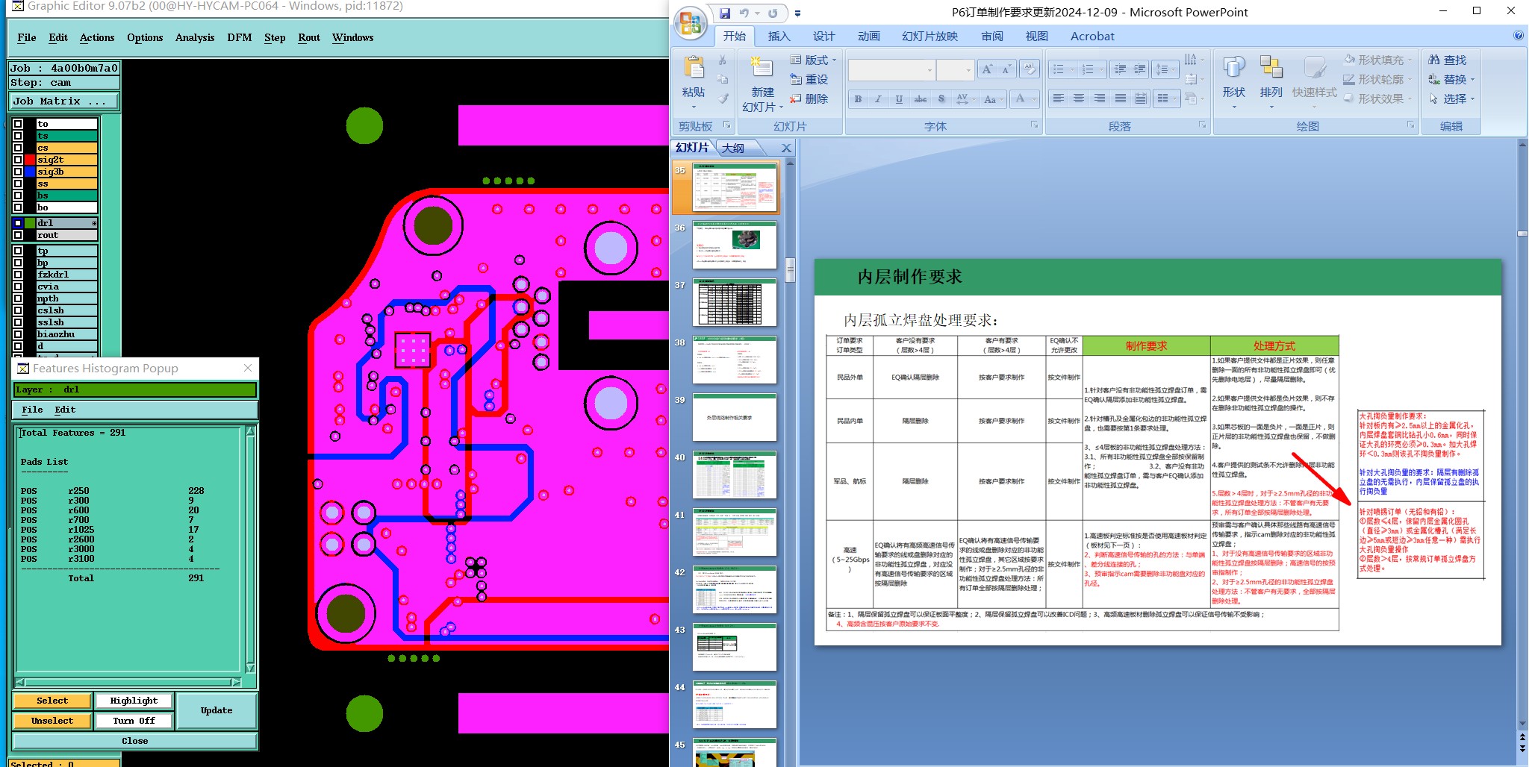Open the Rout menu in Graphic Editor

point(309,37)
